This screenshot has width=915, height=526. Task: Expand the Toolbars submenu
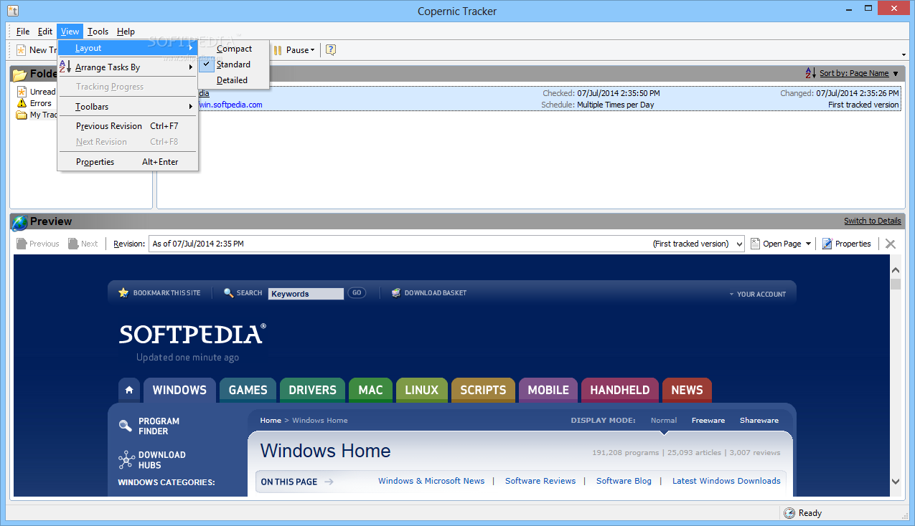(128, 107)
